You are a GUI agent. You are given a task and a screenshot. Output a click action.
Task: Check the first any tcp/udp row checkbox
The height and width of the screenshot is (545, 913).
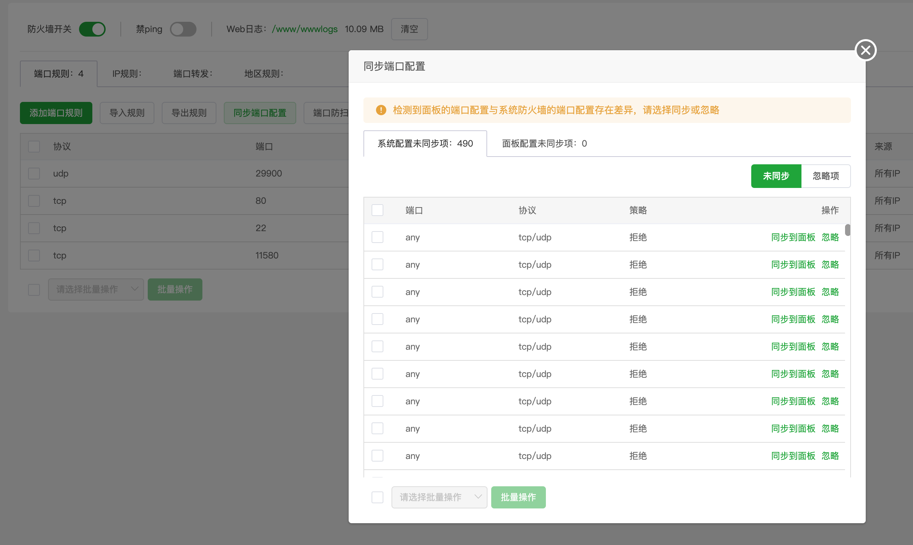(377, 237)
